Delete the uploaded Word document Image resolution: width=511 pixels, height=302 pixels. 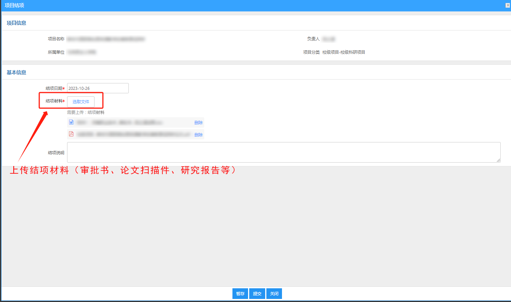[198, 123]
